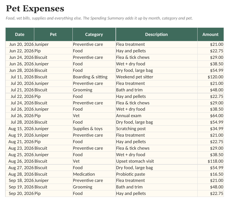
Task: Click the $34.99 amount cell
Action: tap(210, 129)
